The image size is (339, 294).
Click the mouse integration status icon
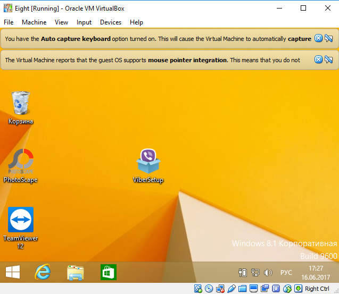(x=287, y=289)
